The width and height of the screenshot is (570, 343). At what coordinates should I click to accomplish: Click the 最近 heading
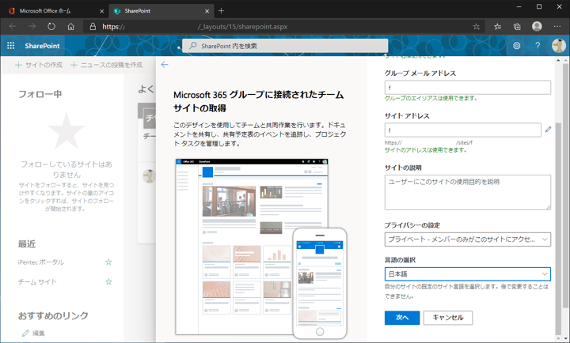click(27, 244)
